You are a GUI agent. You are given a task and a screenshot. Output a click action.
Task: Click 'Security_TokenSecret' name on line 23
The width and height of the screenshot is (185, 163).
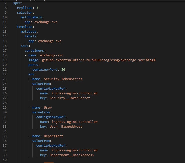click(x=63, y=79)
